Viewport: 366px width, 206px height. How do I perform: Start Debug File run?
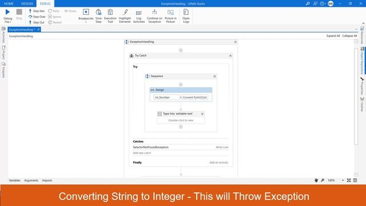pyautogui.click(x=7, y=15)
